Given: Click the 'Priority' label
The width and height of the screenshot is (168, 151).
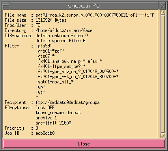Looking at the screenshot, I should point(14,128).
